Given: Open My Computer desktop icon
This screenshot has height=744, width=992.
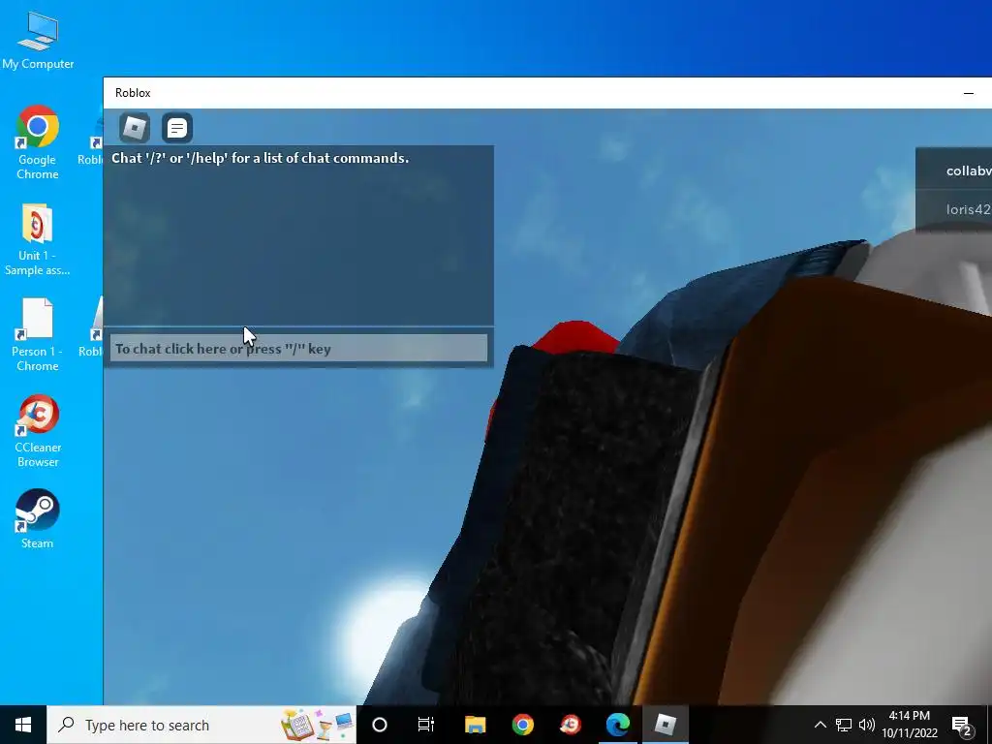Looking at the screenshot, I should [38, 41].
